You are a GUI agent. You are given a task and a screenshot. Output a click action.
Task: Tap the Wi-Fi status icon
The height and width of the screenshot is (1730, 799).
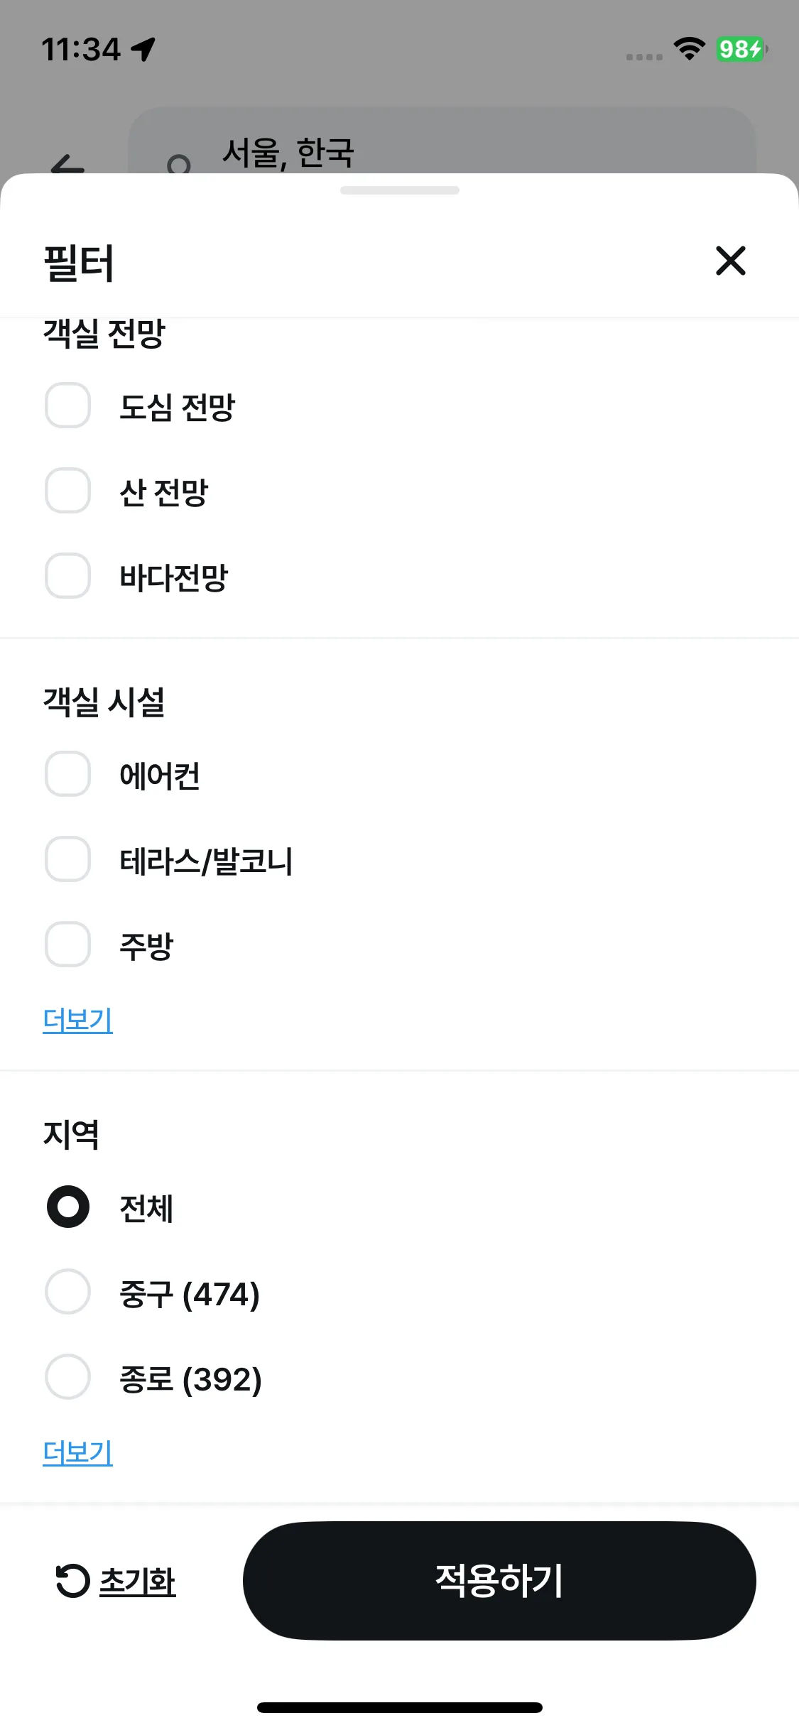click(x=689, y=48)
